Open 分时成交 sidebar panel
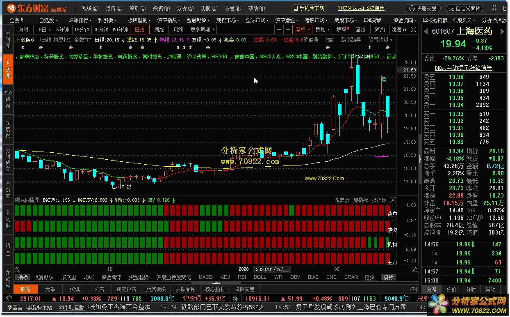The height and width of the screenshot is (317, 510). (x=8, y=159)
